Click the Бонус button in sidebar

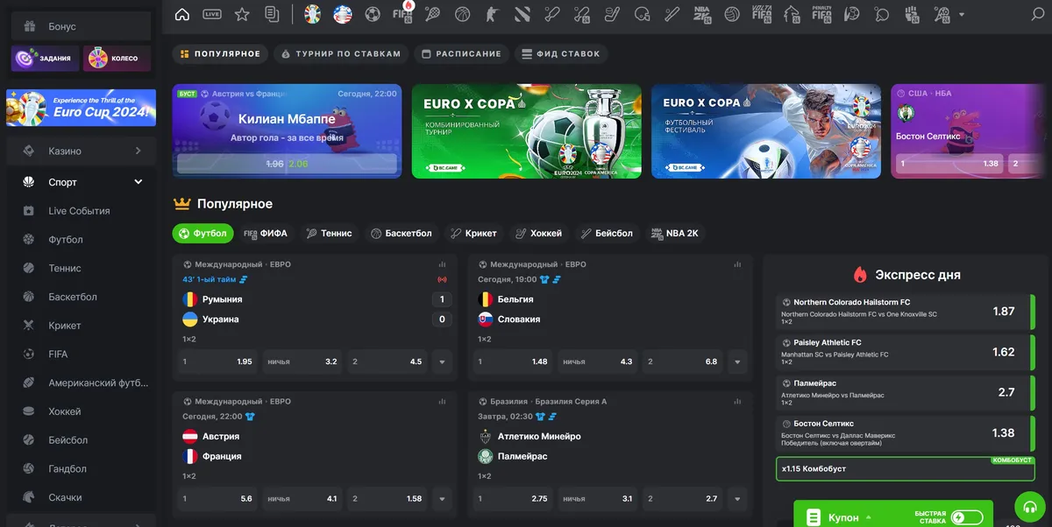[x=81, y=26]
